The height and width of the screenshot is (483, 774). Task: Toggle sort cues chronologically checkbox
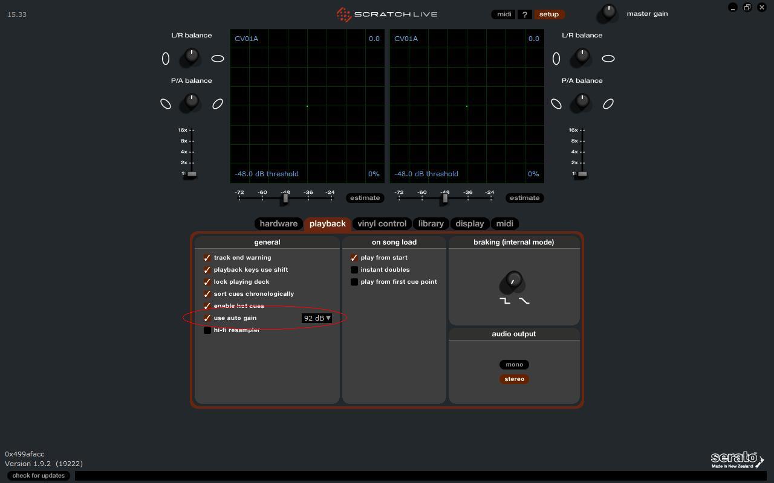click(x=207, y=294)
